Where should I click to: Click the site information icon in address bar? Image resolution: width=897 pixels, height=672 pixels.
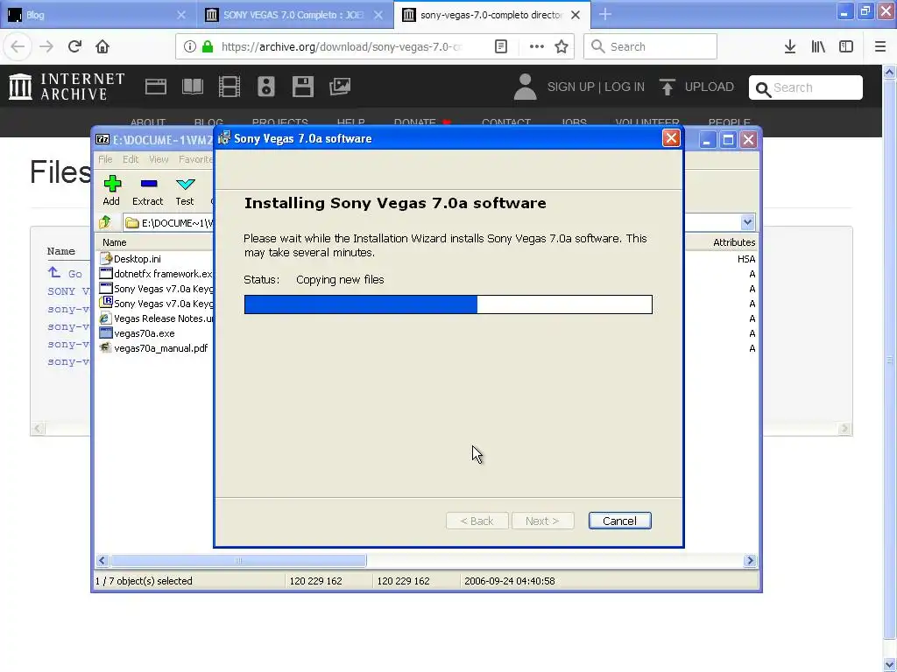(x=190, y=46)
